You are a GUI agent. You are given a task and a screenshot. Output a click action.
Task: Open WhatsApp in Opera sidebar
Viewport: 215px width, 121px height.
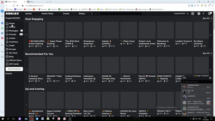[x=2, y=28]
